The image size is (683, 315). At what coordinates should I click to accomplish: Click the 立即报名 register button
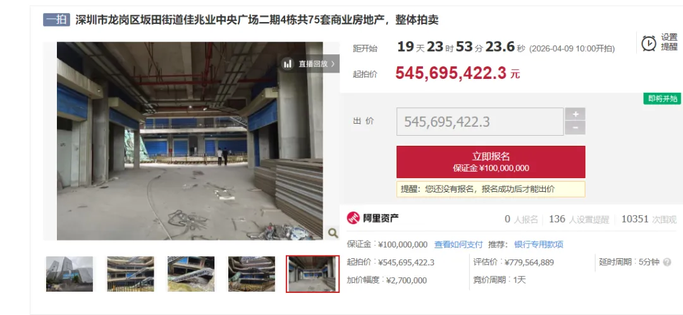pos(491,162)
